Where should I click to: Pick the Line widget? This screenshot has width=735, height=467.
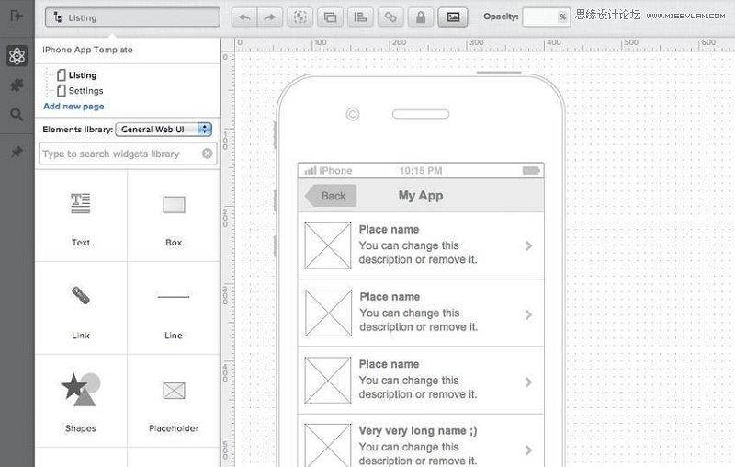(174, 309)
